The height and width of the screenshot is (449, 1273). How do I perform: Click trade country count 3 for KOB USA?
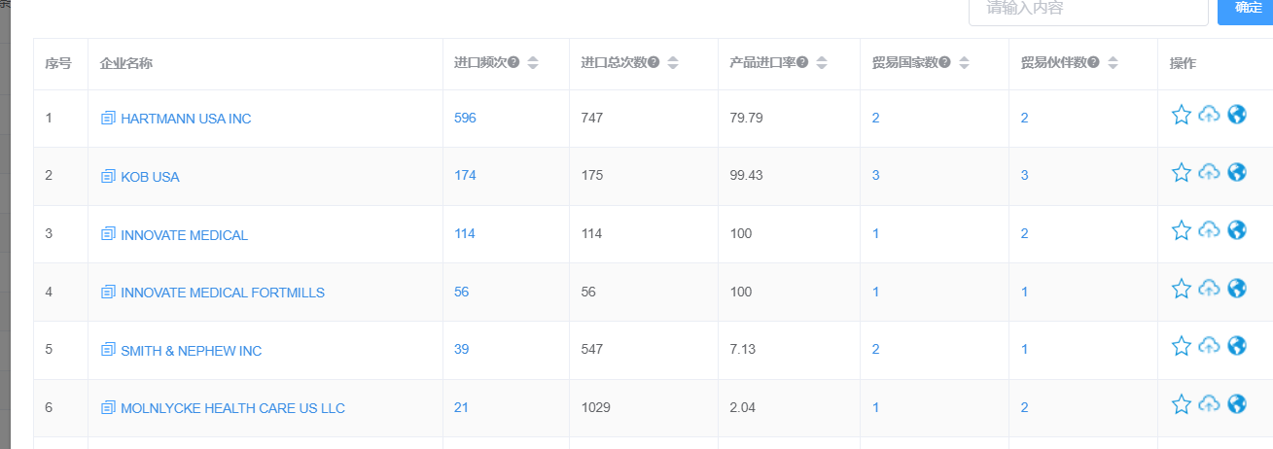[x=876, y=176]
